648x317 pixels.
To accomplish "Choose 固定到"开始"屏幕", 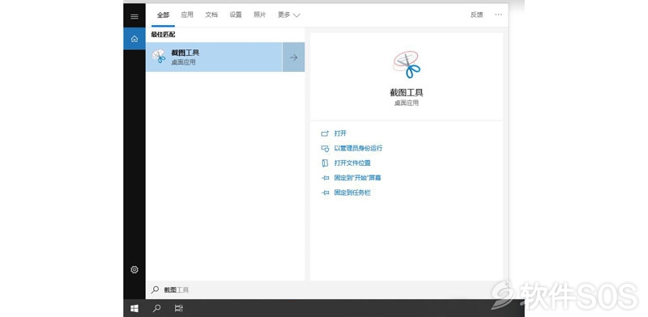I will point(357,178).
